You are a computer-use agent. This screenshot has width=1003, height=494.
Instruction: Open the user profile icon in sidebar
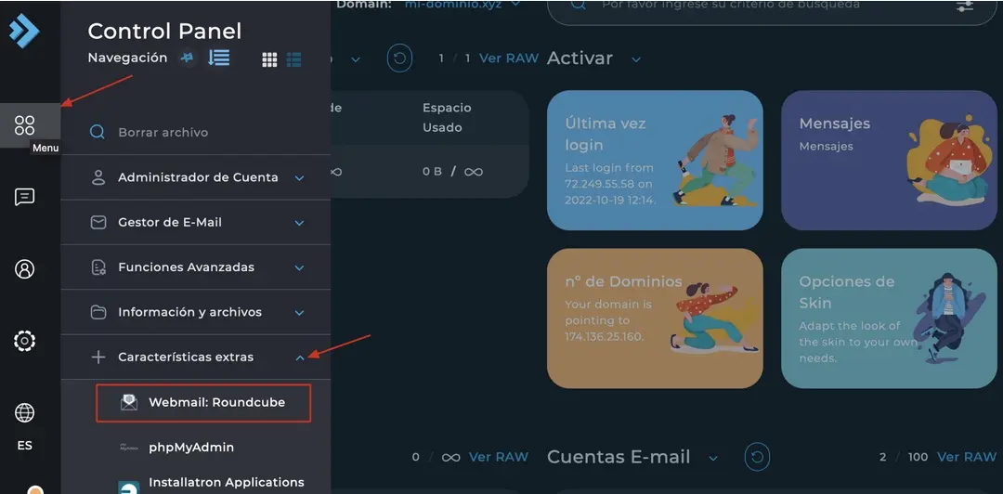pos(24,268)
